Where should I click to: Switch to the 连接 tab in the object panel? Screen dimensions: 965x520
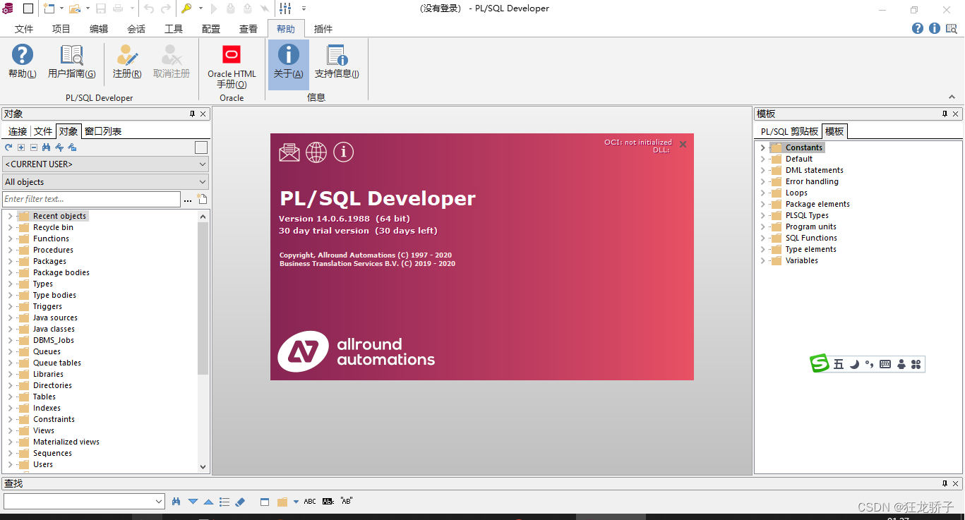[x=18, y=131]
